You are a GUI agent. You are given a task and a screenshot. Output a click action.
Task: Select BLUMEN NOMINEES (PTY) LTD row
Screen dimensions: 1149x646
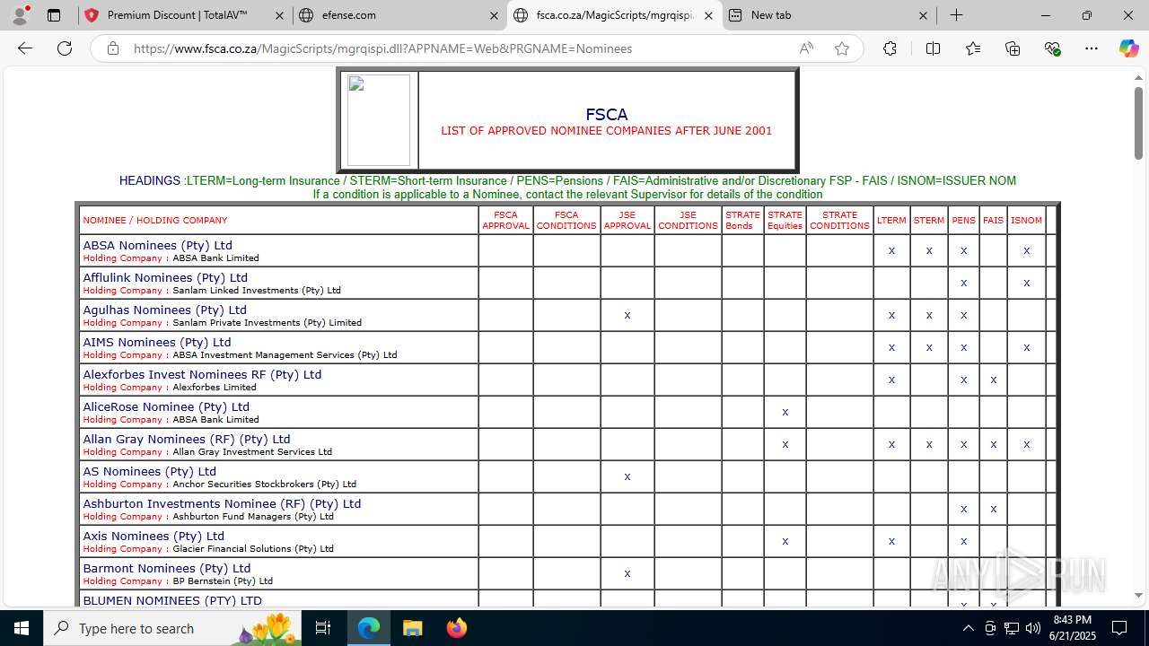click(172, 600)
